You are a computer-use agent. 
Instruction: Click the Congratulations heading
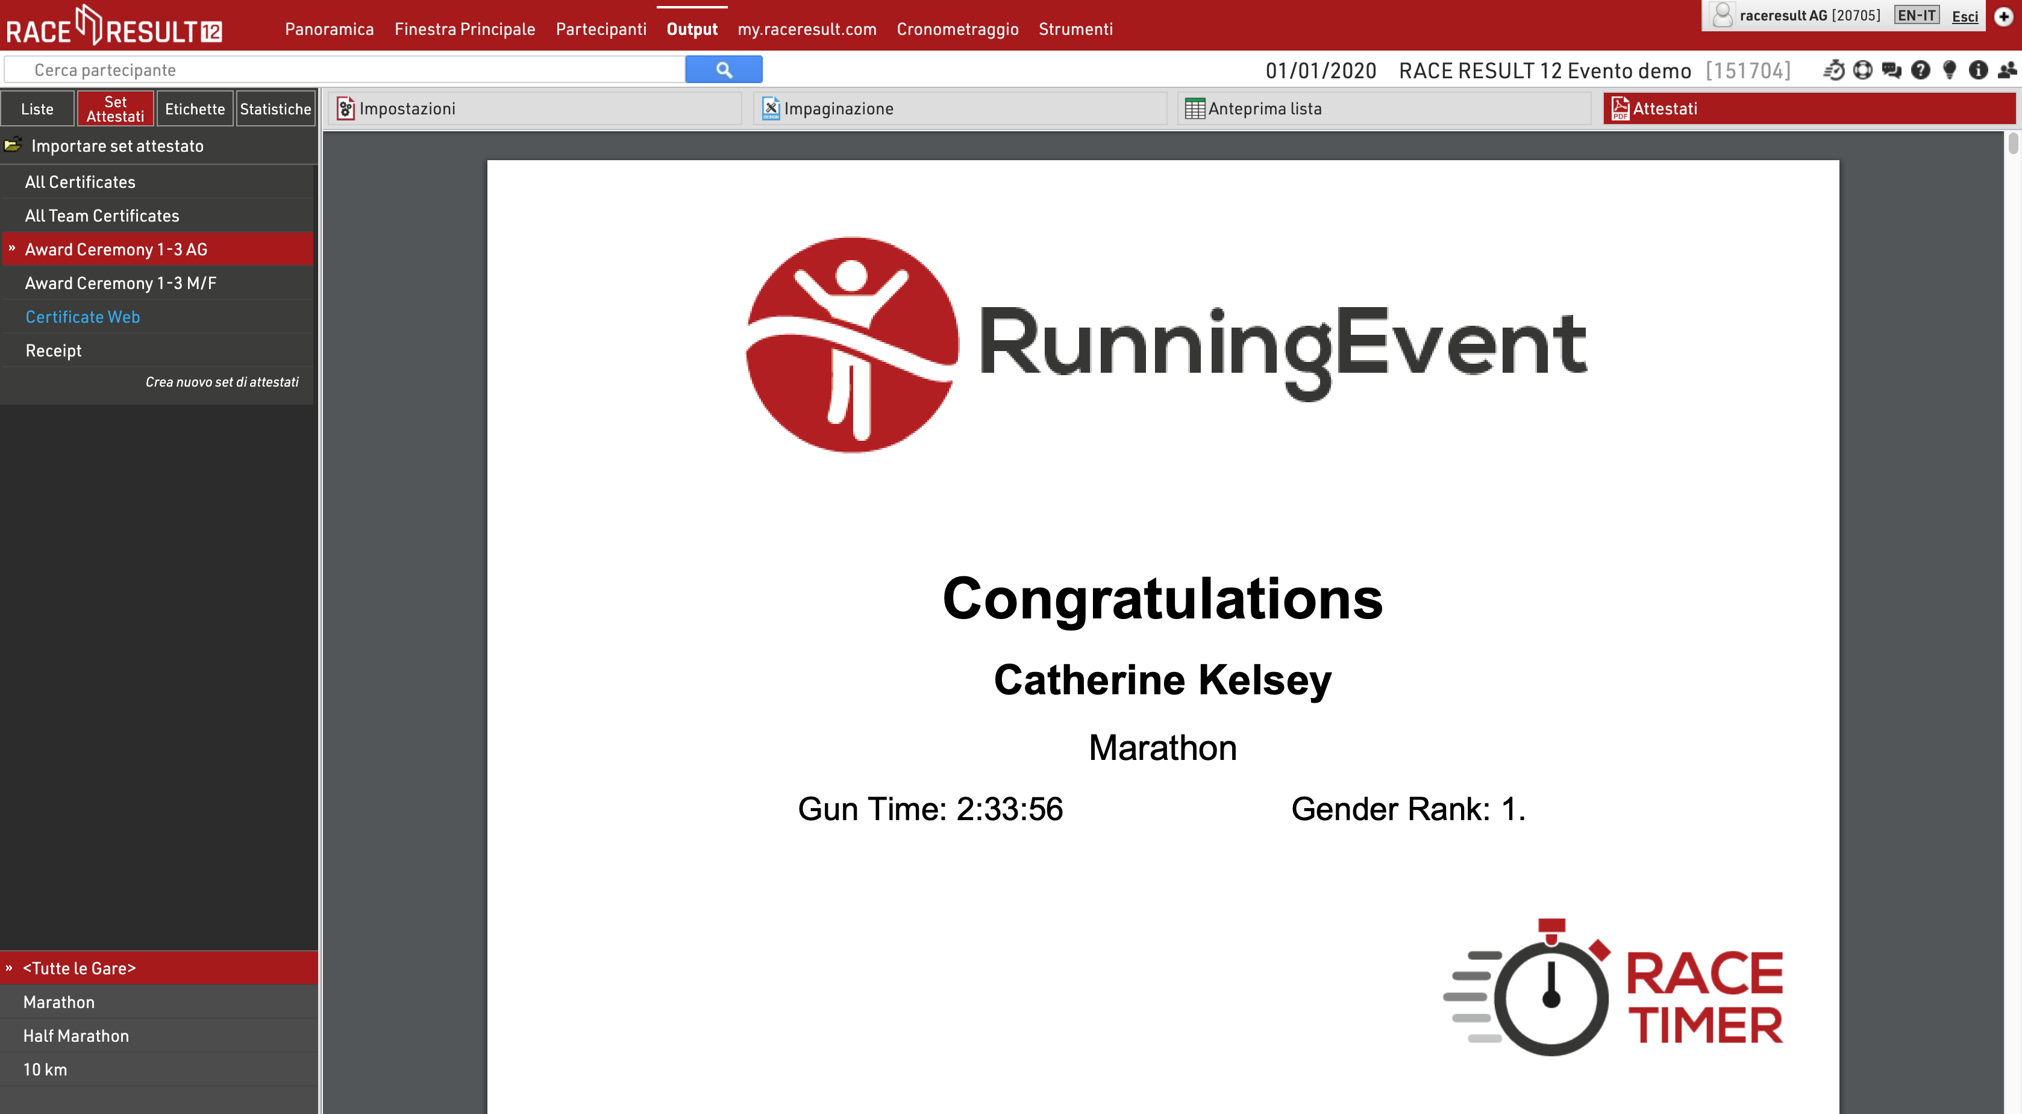1162,599
